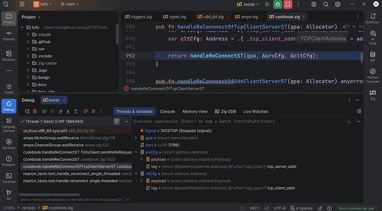Switch to the triggers.zig tab

click(138, 17)
